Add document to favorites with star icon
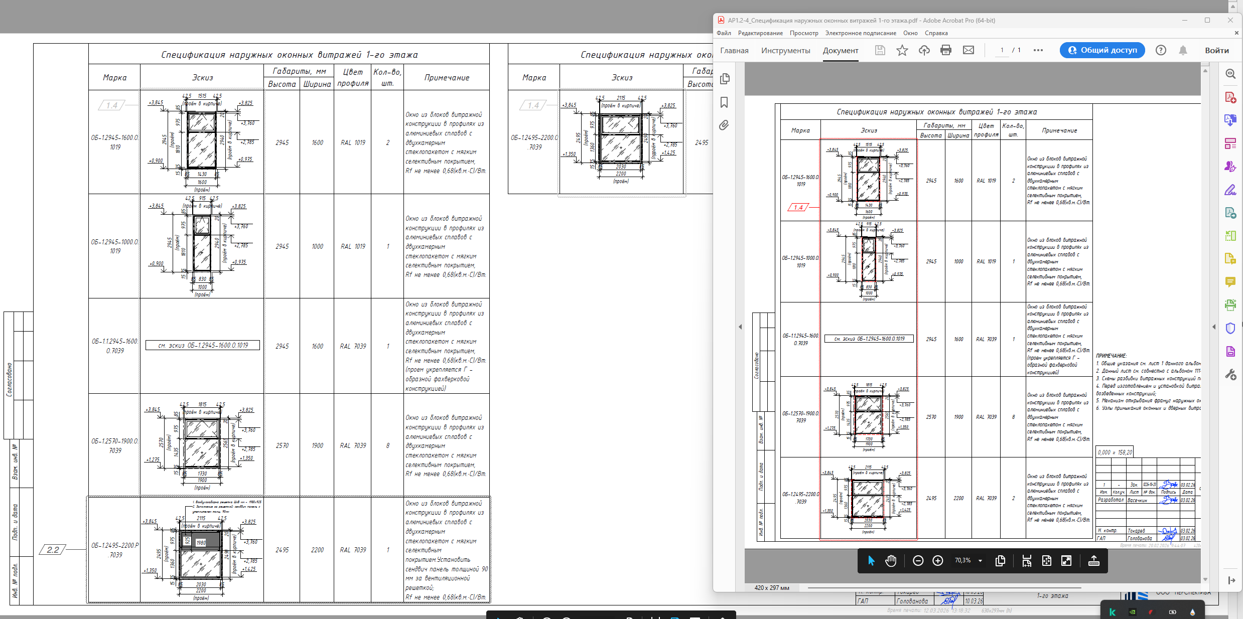 [902, 50]
